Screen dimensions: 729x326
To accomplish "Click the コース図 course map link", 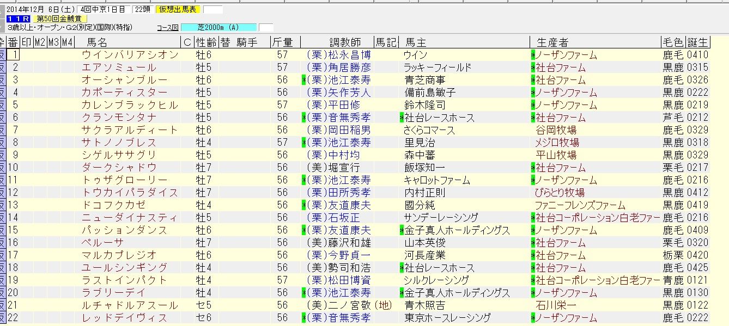I will coord(167,27).
